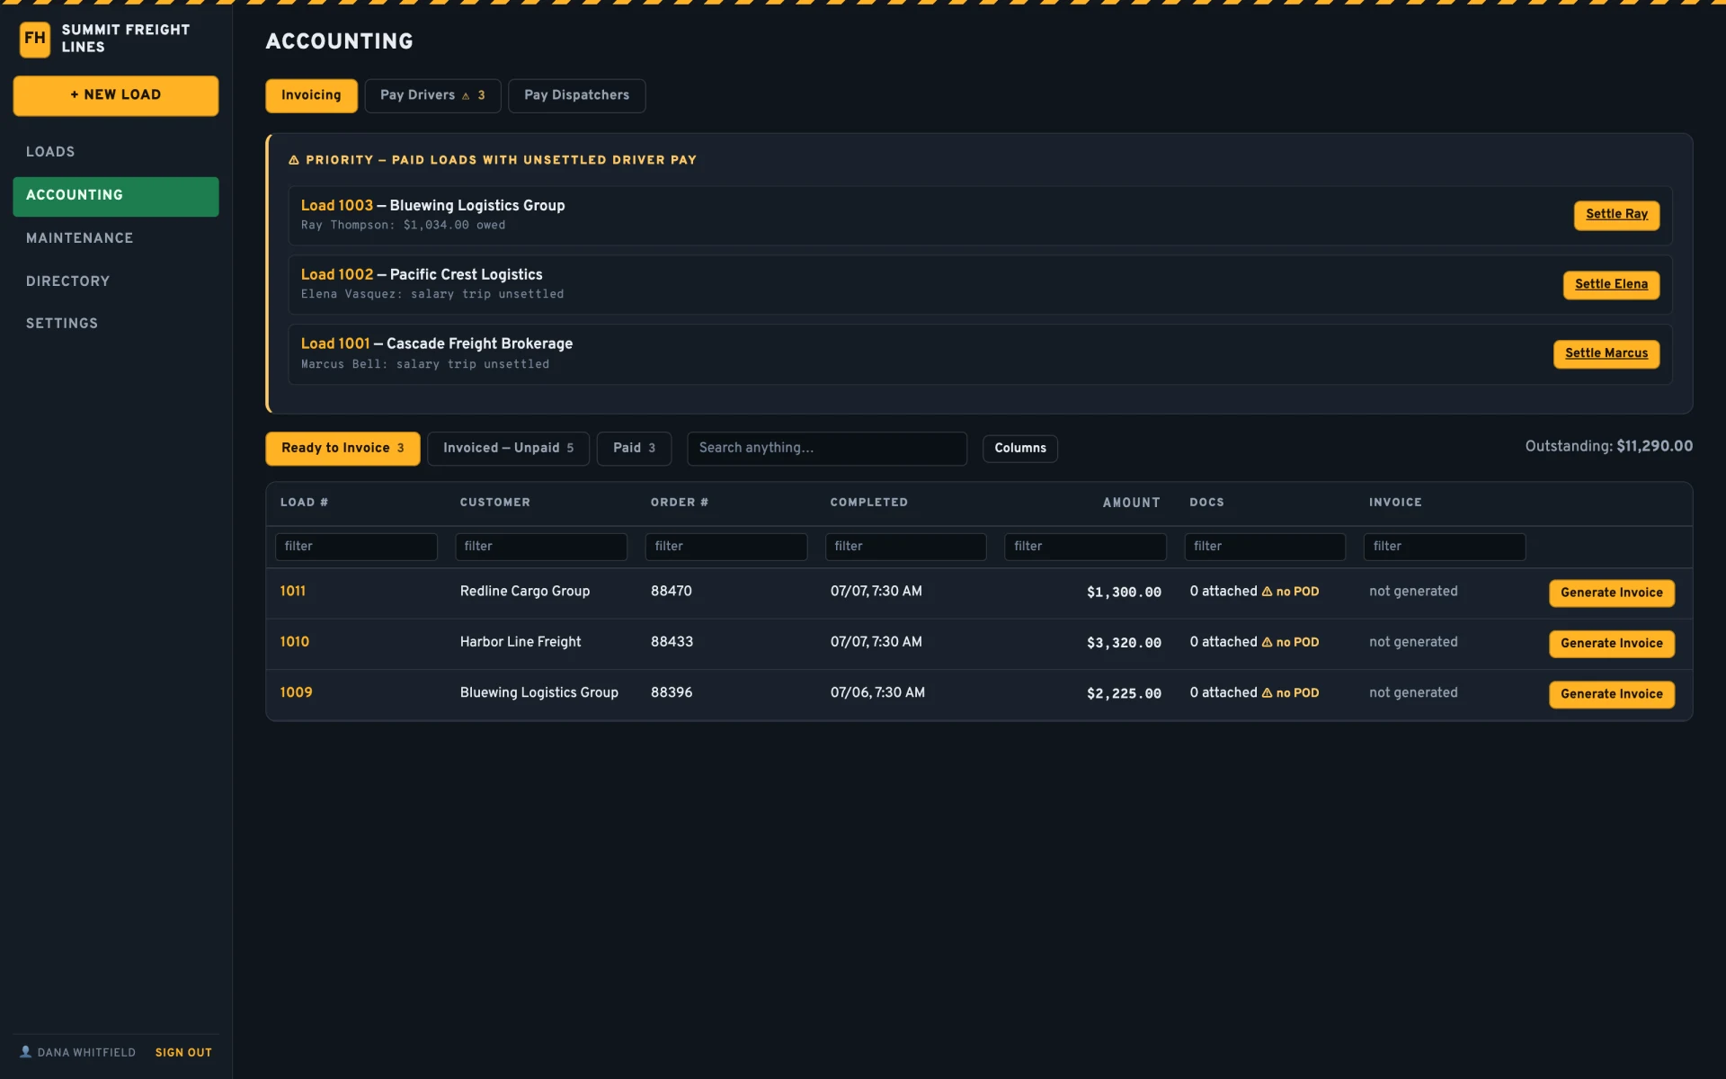The image size is (1726, 1079).
Task: Switch to the Pay Dispatchers tab
Action: coord(576,95)
